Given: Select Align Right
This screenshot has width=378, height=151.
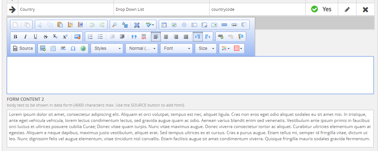Looking at the screenshot, I should tap(176, 37).
